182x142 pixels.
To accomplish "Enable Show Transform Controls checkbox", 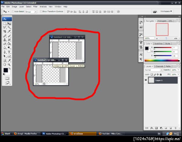I will pos(41,12).
